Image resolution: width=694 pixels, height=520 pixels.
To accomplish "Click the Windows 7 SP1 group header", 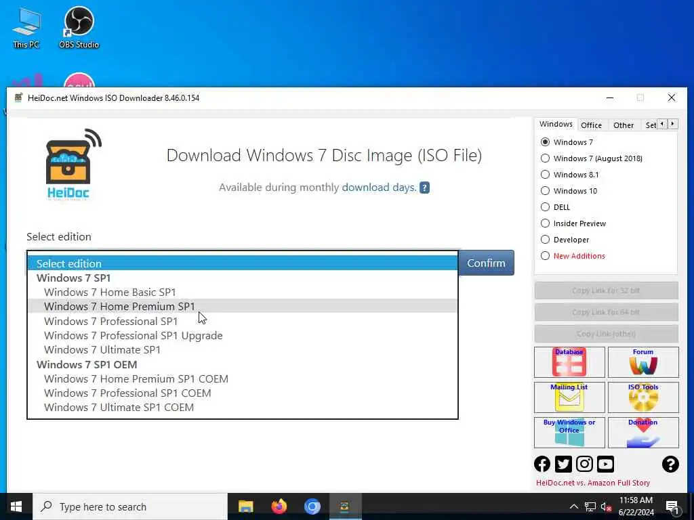I will [243, 278].
